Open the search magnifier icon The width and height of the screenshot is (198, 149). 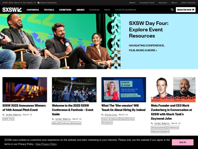[172, 10]
